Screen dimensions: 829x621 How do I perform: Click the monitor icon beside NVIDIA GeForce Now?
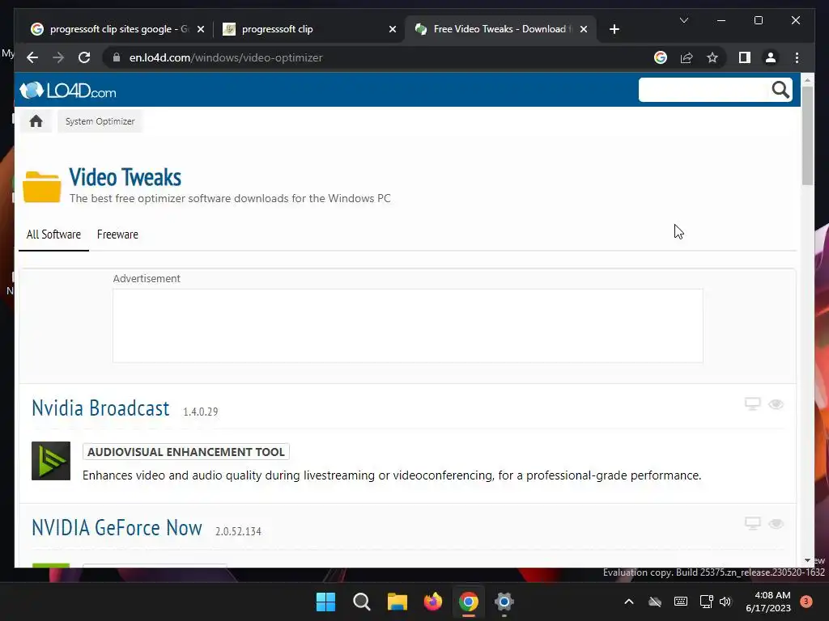[x=752, y=523]
